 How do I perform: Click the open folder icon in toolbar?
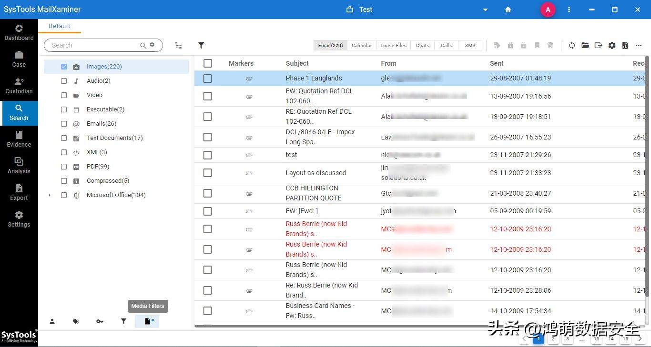coord(585,45)
